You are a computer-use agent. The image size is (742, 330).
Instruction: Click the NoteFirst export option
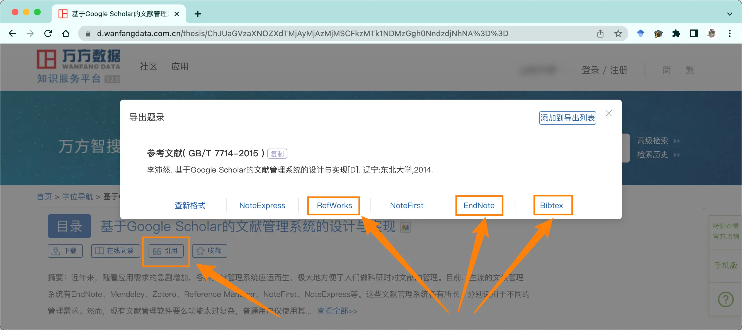pyautogui.click(x=406, y=205)
